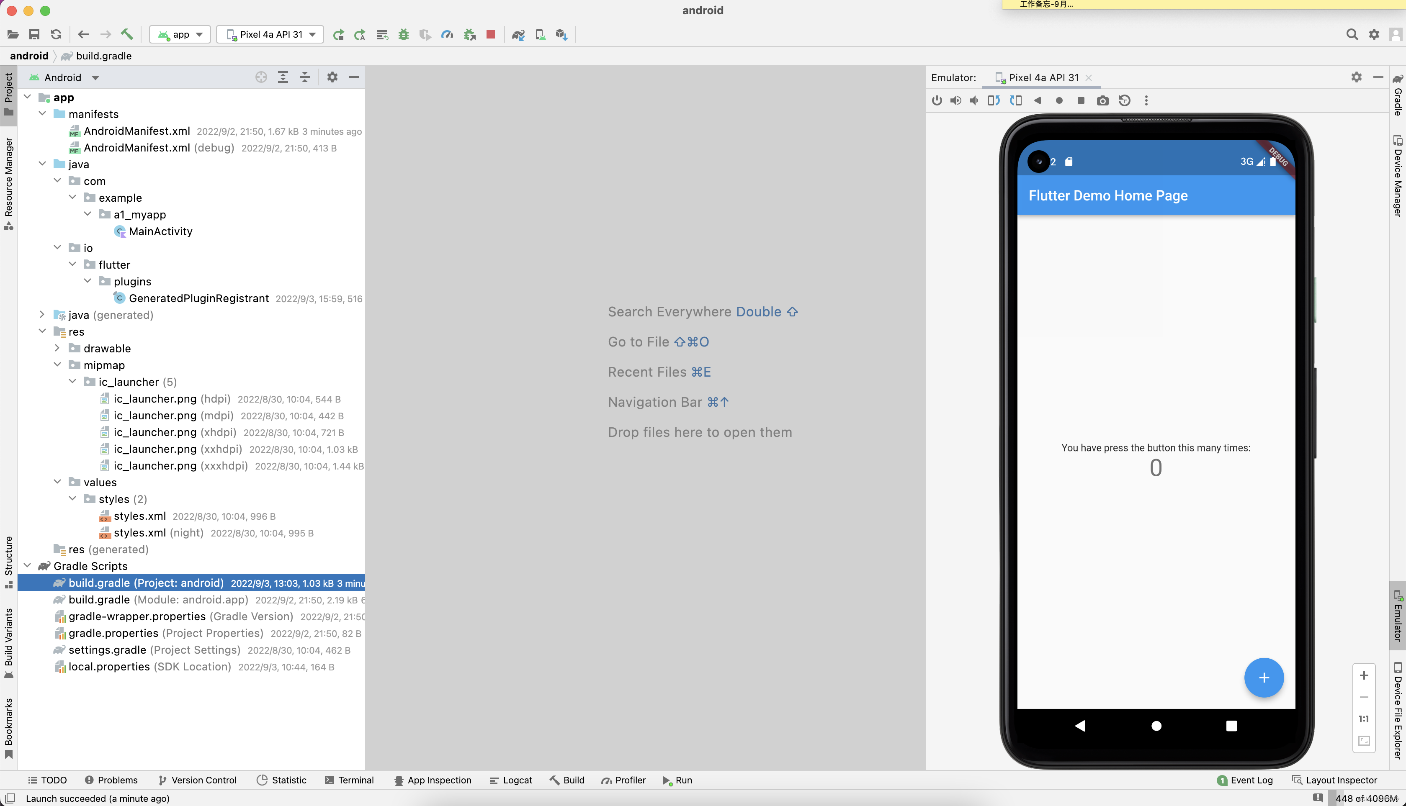Click the Sync Project with Gradle icon

(518, 35)
